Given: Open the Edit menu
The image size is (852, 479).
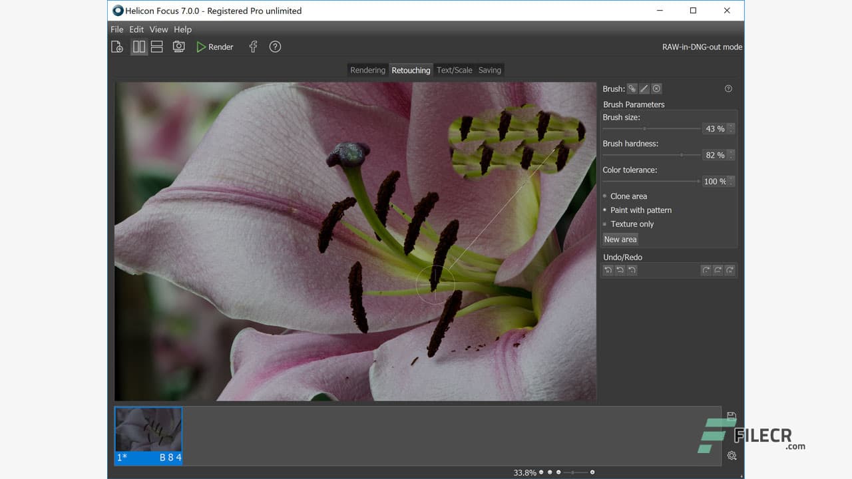Looking at the screenshot, I should point(136,29).
